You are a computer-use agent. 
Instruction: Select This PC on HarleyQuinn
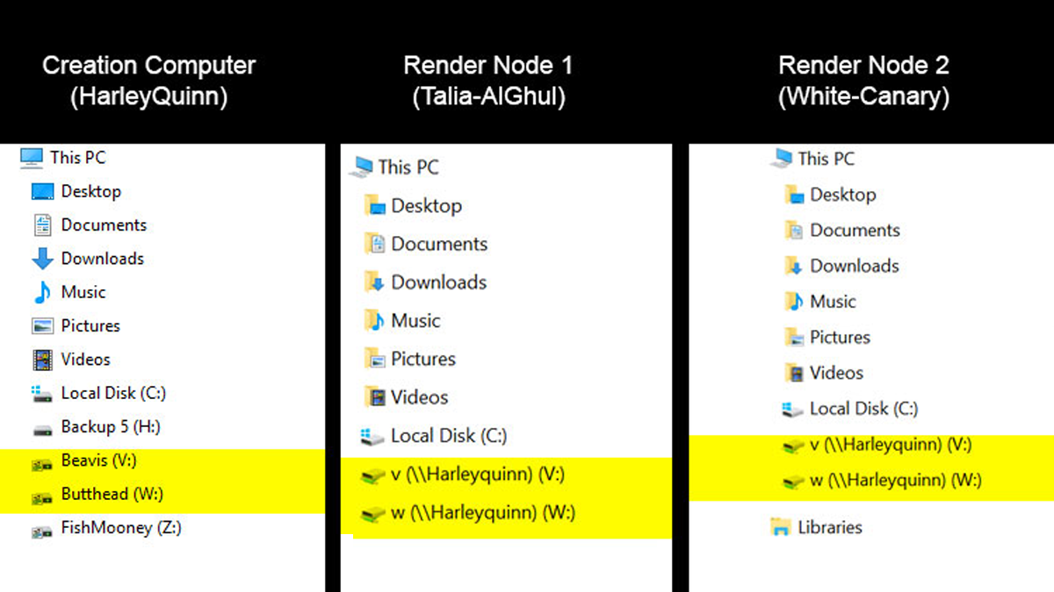coord(74,157)
